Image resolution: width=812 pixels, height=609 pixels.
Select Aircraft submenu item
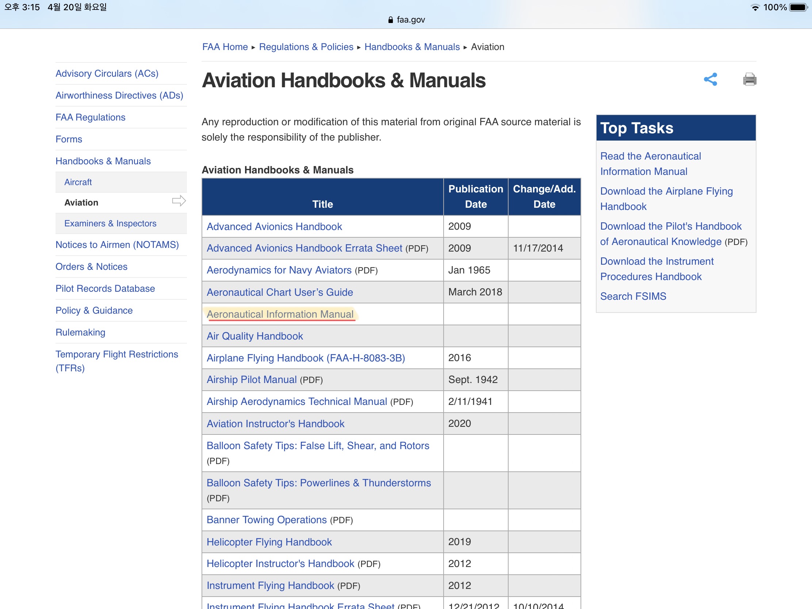tap(78, 182)
